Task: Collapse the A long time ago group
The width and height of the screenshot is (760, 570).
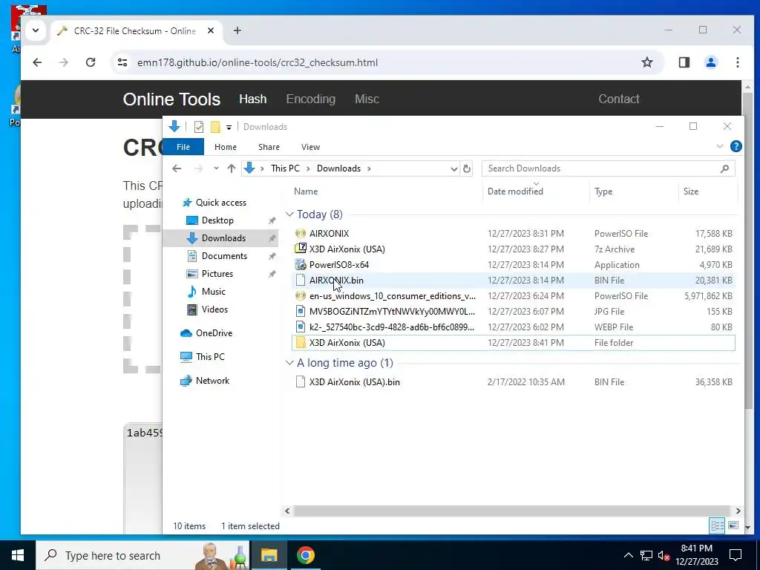Action: 290,363
